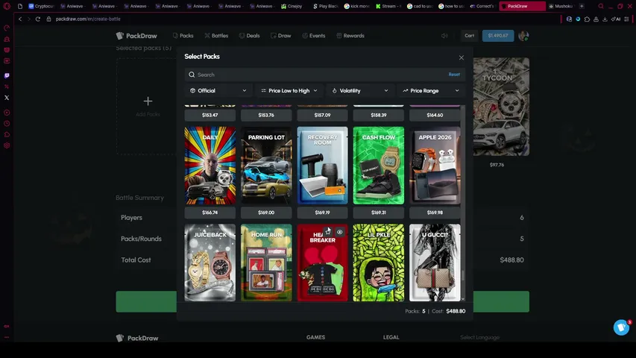This screenshot has width=636, height=358.
Task: Click the $169.19 Recovery Room price
Action: (322, 213)
